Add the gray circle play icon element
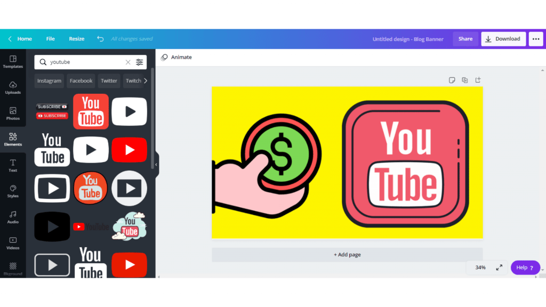 coord(129,188)
